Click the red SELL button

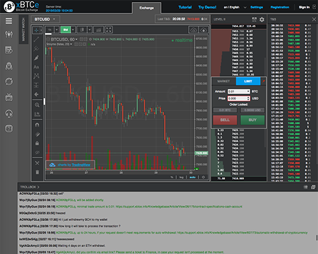point(225,120)
